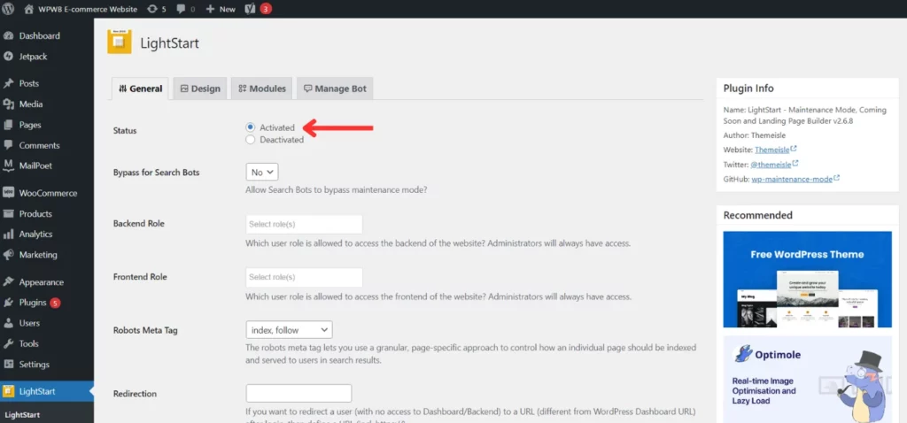The height and width of the screenshot is (423, 907).
Task: Select the Deactivated status radio button
Action: pyautogui.click(x=250, y=139)
